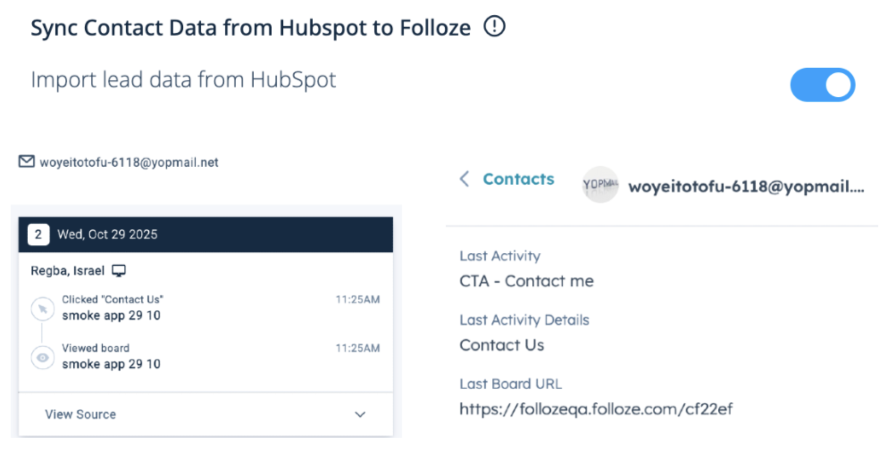Viewport: 888px width, 453px height.
Task: Click the YOPmail avatar logo
Action: coord(600,184)
